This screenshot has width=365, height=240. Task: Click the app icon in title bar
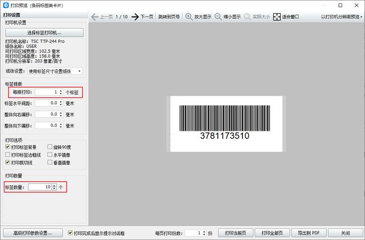6,5
